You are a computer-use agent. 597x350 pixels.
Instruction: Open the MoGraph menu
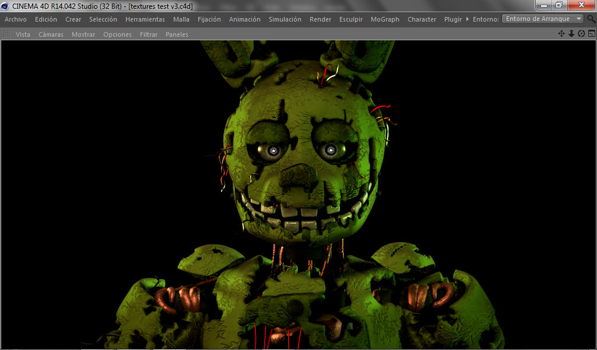tap(385, 19)
